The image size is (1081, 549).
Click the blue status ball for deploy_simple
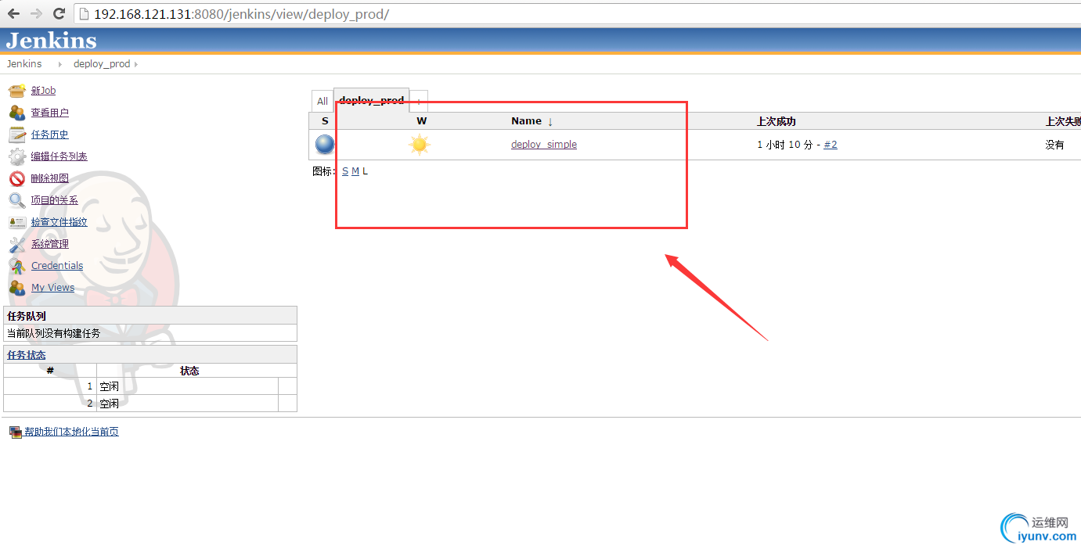[x=325, y=145]
